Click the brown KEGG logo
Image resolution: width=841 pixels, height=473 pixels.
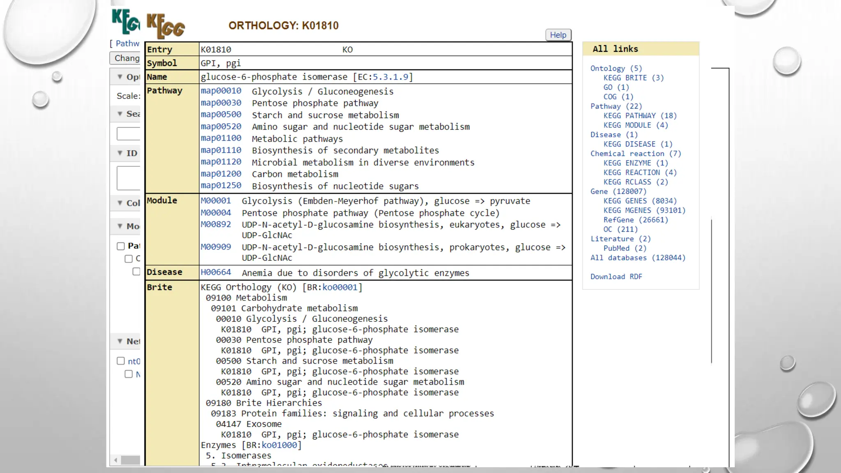pos(166,26)
